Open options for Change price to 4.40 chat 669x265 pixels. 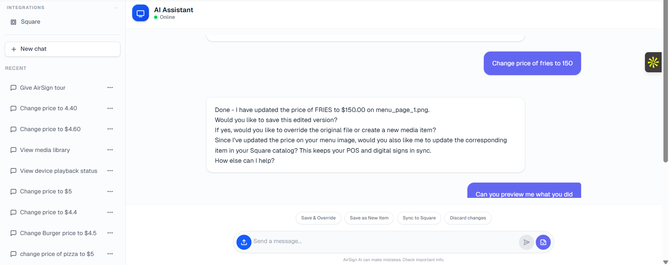point(110,109)
